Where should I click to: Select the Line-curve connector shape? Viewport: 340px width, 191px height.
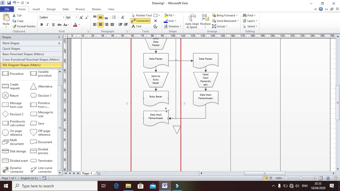coord(41,170)
